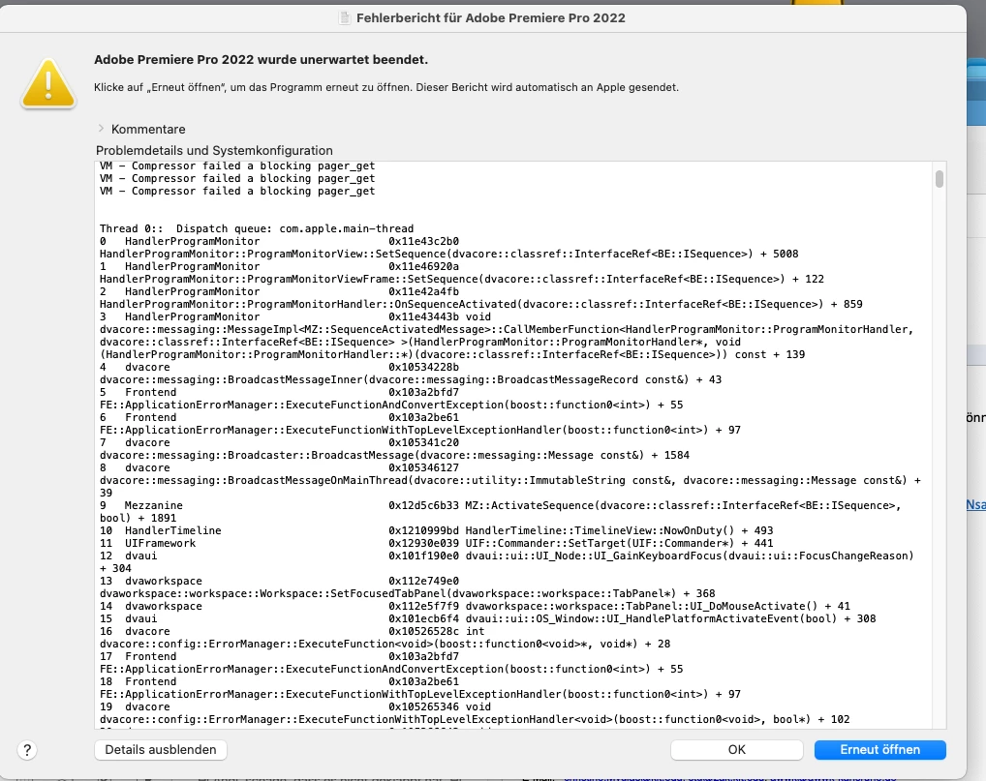
Task: Click the 'Nsa' link in background window
Action: [x=976, y=504]
